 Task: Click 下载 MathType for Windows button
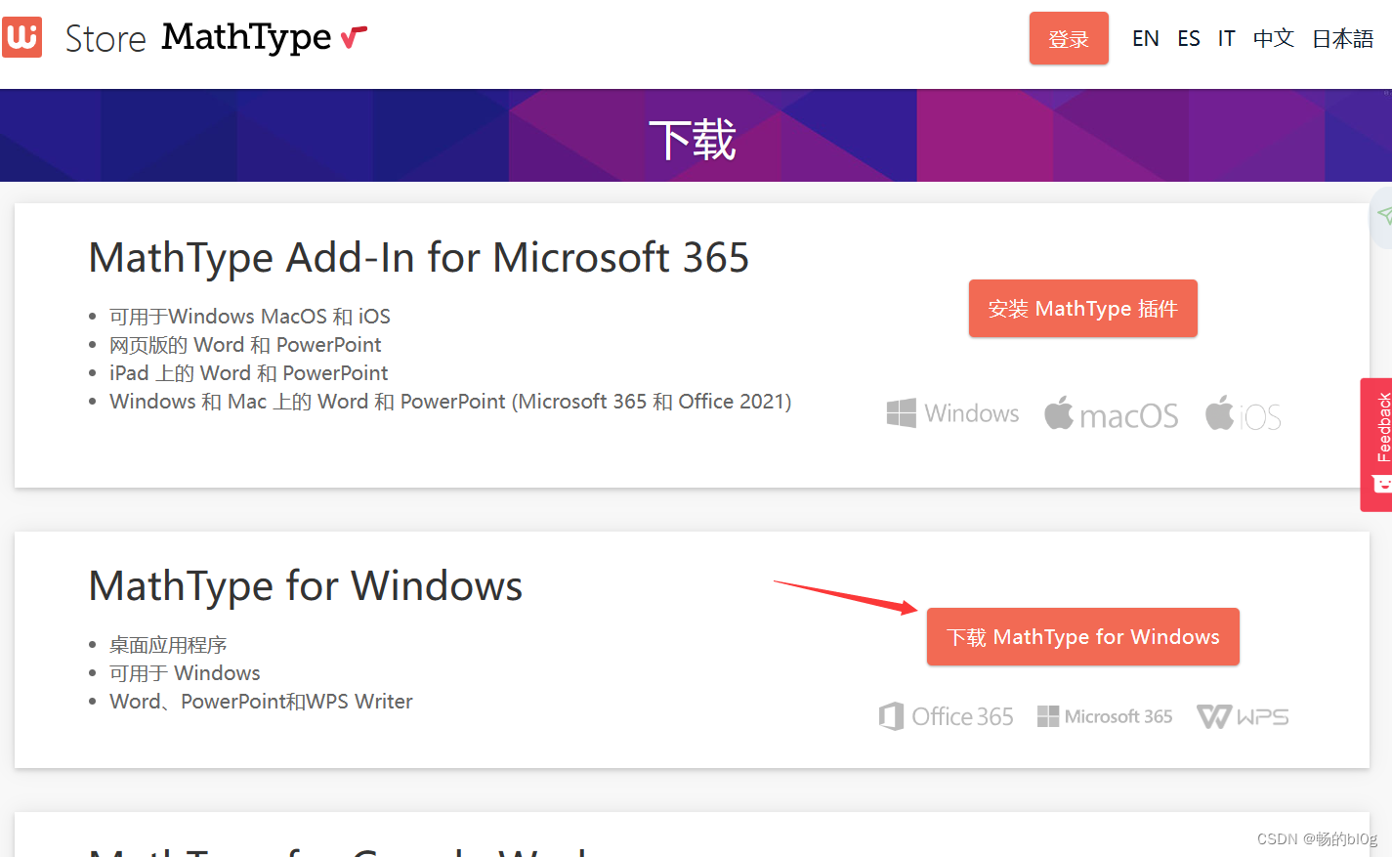tap(1082, 637)
